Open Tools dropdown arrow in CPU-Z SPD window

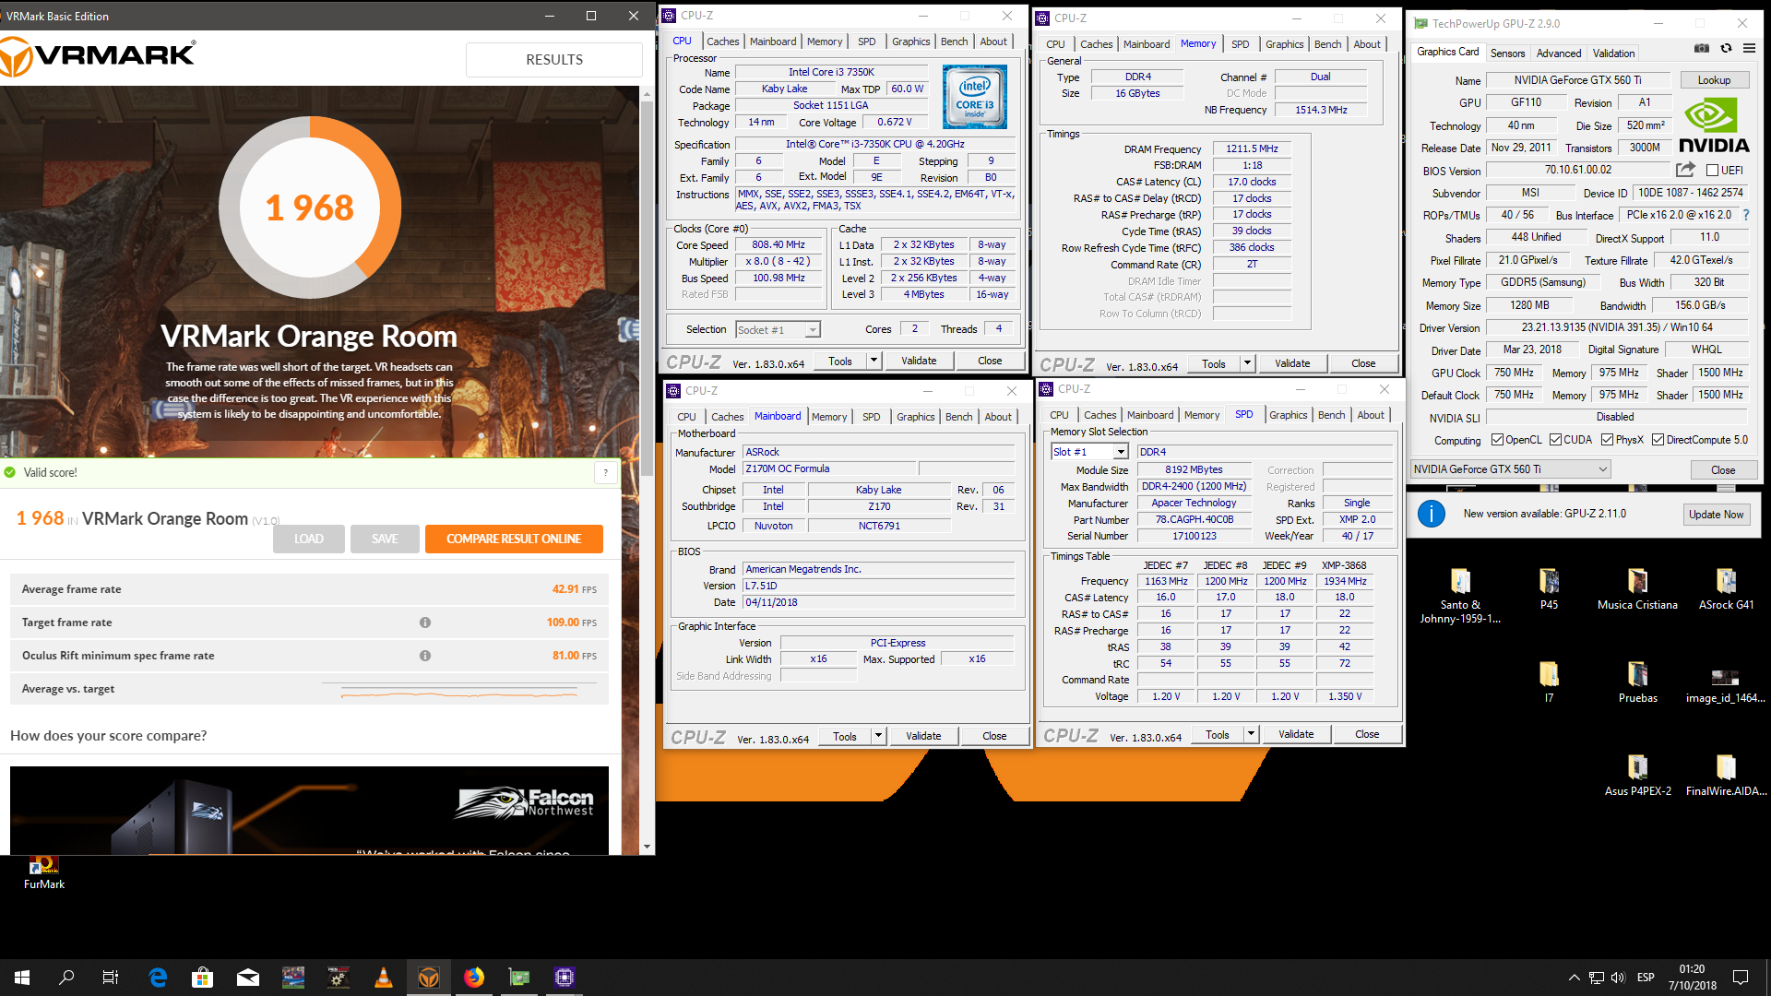1251,734
